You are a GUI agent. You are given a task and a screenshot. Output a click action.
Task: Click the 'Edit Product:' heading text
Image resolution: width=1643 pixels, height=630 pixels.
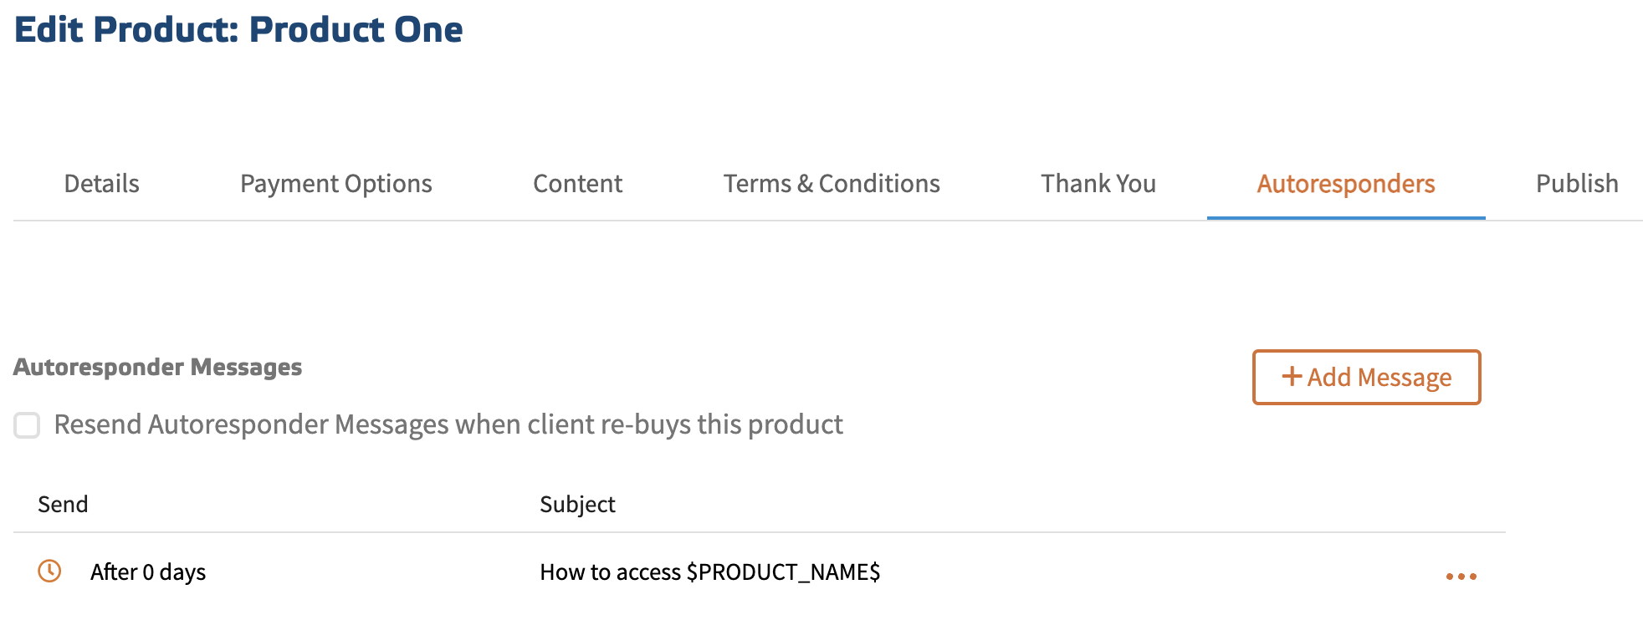(125, 30)
